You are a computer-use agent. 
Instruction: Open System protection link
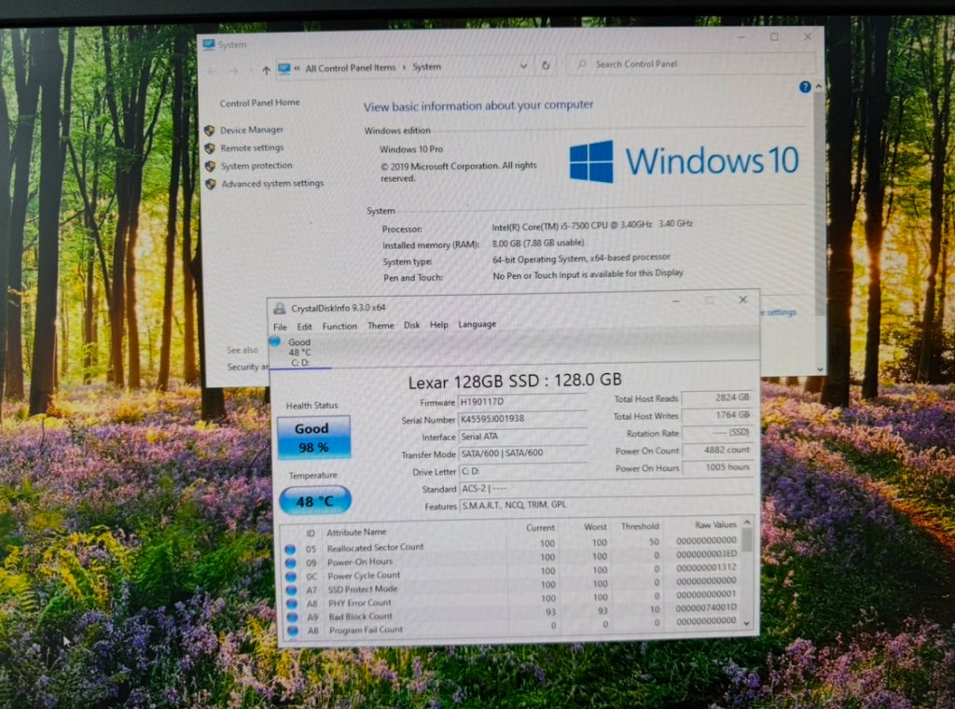click(x=256, y=166)
